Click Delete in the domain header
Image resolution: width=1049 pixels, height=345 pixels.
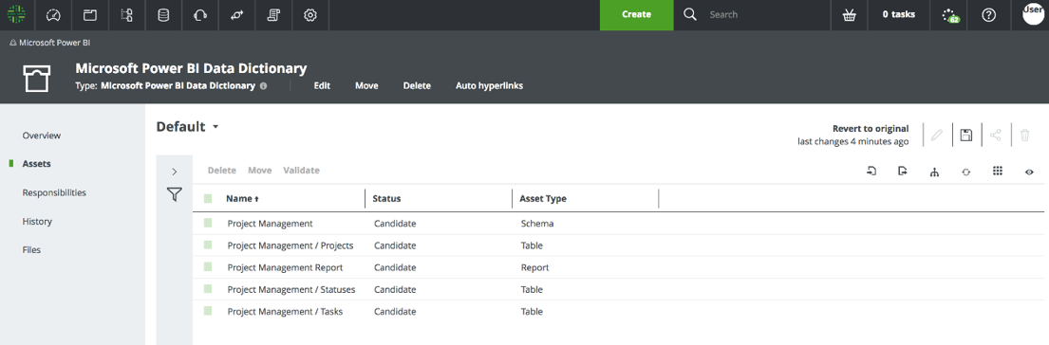coord(417,86)
